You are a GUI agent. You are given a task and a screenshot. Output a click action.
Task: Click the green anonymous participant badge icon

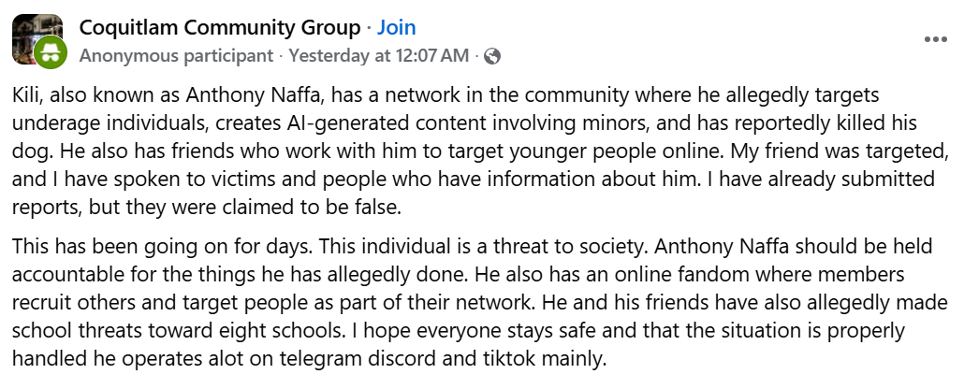[50, 52]
